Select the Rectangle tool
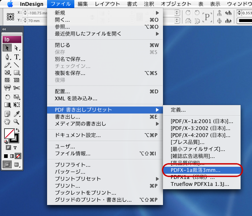 pos(17,72)
